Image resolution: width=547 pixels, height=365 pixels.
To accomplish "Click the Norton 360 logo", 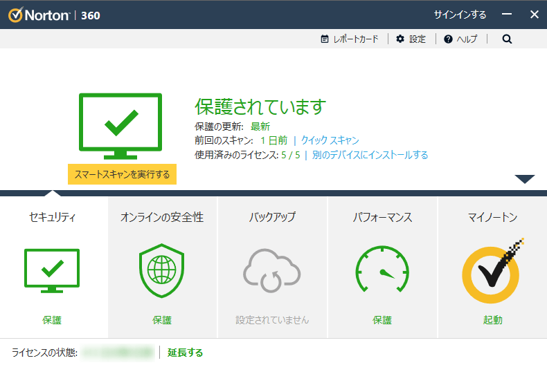I will coord(55,15).
